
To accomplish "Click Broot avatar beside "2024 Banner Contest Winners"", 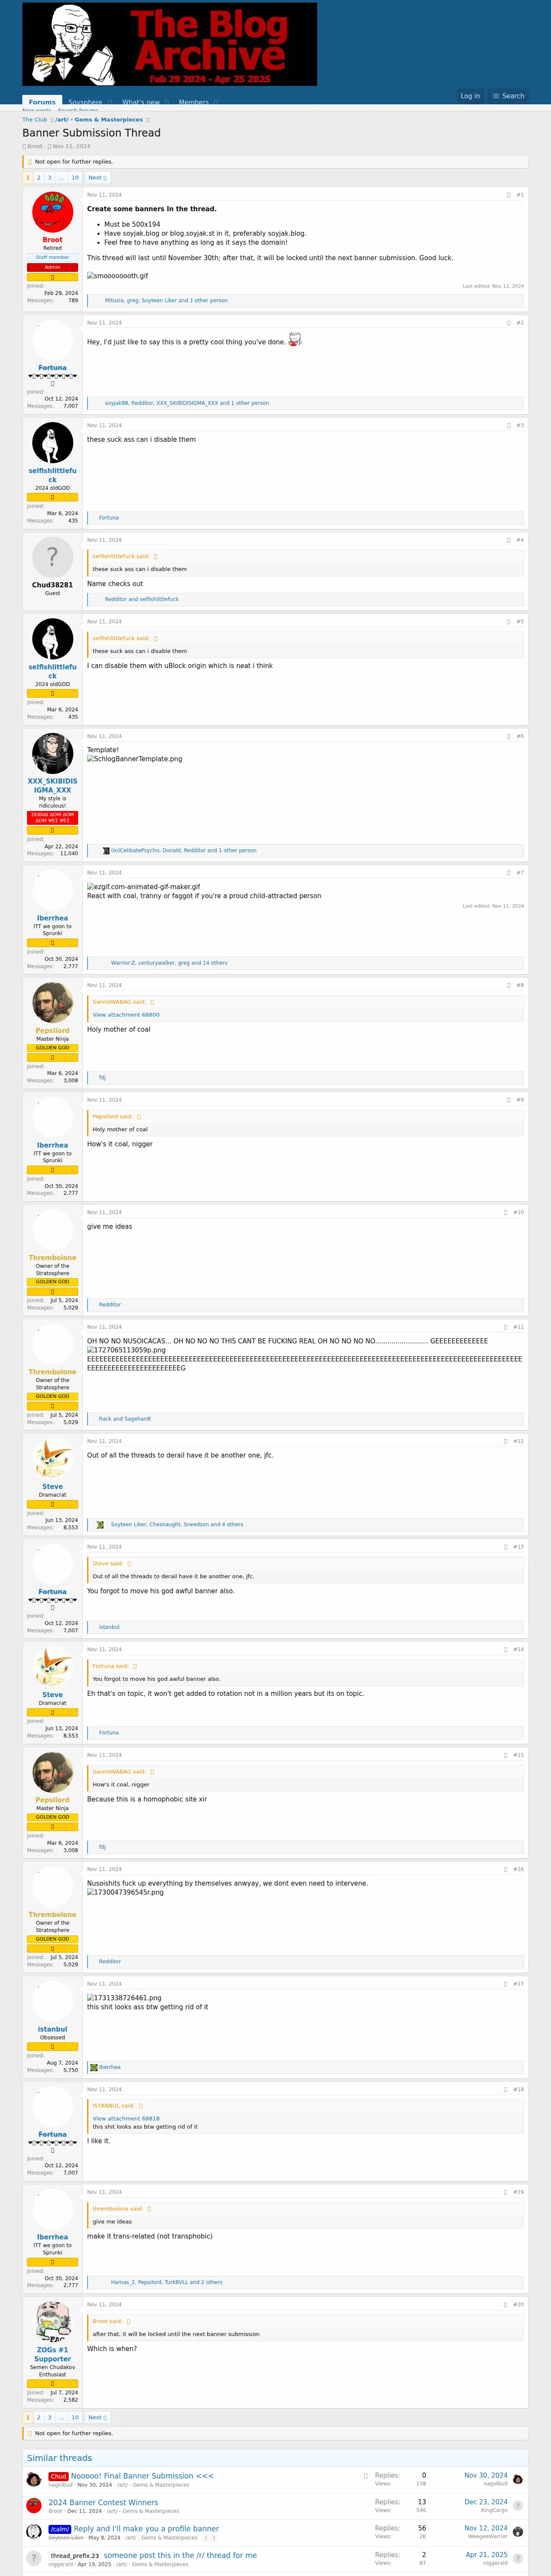I will pyautogui.click(x=34, y=2506).
